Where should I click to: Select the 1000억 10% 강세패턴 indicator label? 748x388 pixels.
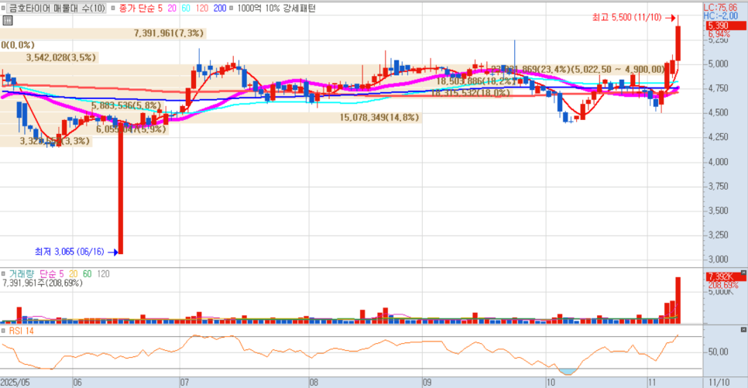[276, 8]
